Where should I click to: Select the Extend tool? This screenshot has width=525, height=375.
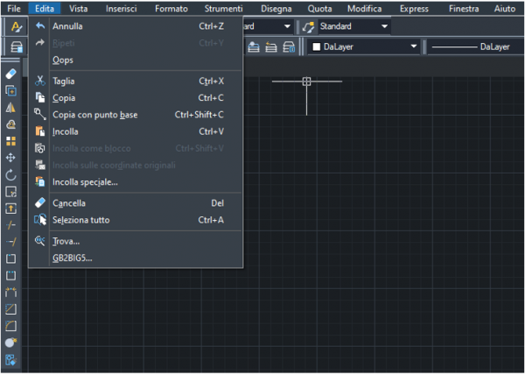10,242
